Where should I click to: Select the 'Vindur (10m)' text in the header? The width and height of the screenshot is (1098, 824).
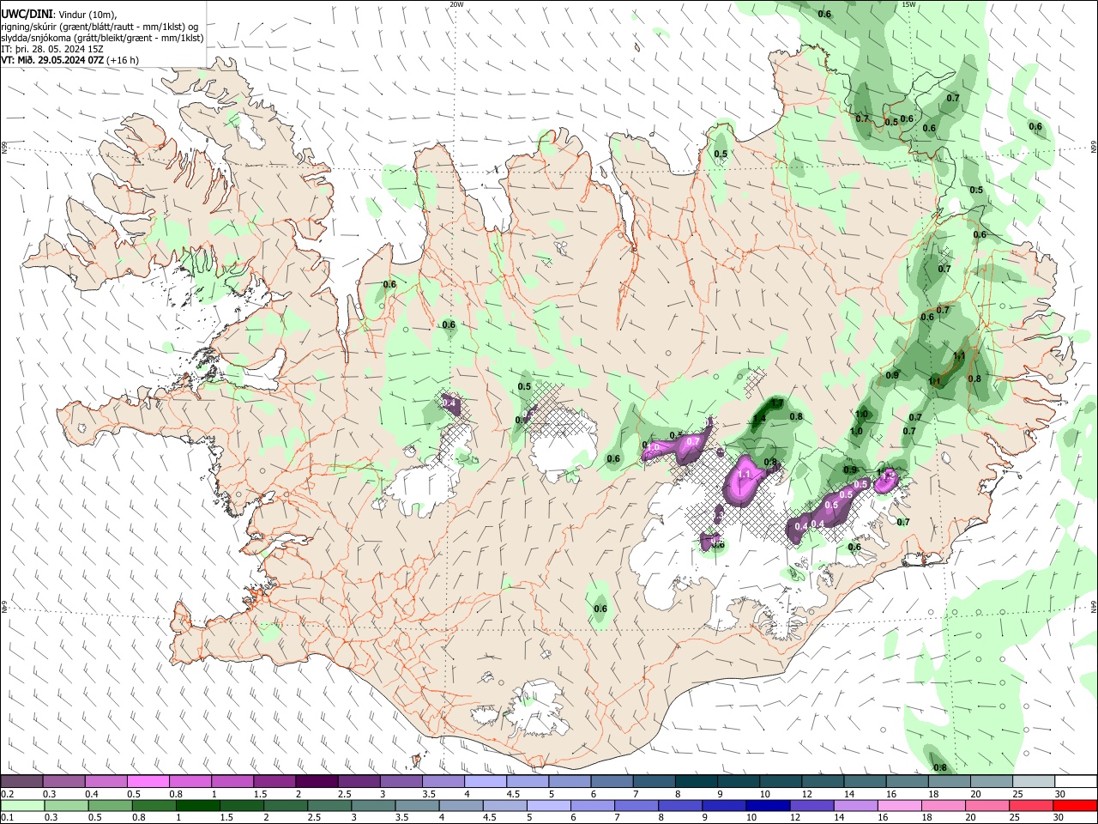click(x=87, y=14)
